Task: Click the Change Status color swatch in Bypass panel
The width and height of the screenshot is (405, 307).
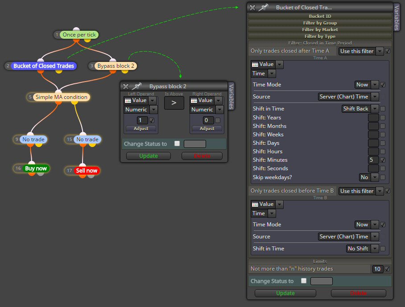Action: pos(195,143)
